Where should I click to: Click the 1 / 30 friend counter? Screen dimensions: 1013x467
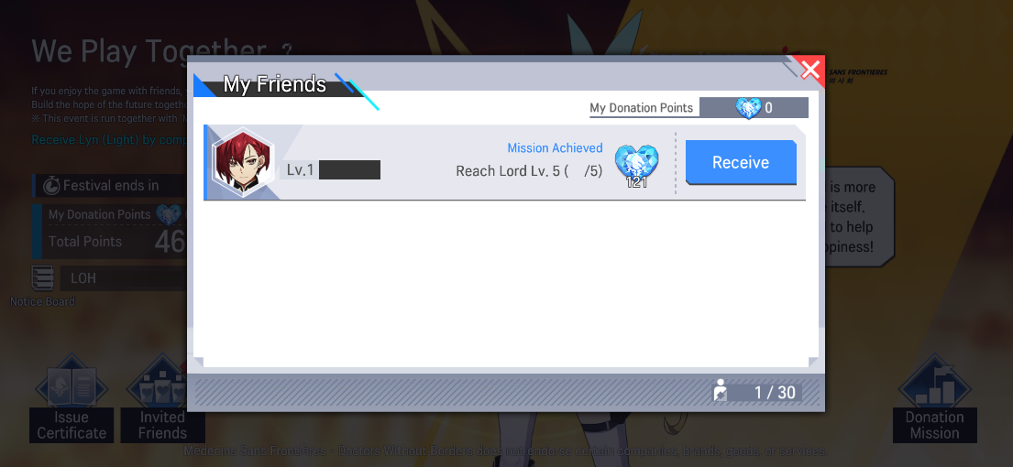pyautogui.click(x=775, y=392)
